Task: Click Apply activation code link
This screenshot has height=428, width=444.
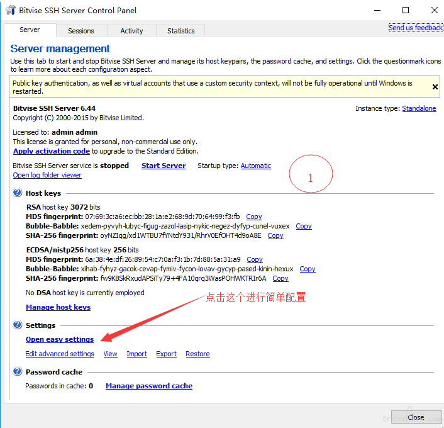Action: point(52,151)
